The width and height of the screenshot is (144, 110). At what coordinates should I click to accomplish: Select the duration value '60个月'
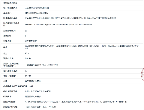click(x=28, y=76)
